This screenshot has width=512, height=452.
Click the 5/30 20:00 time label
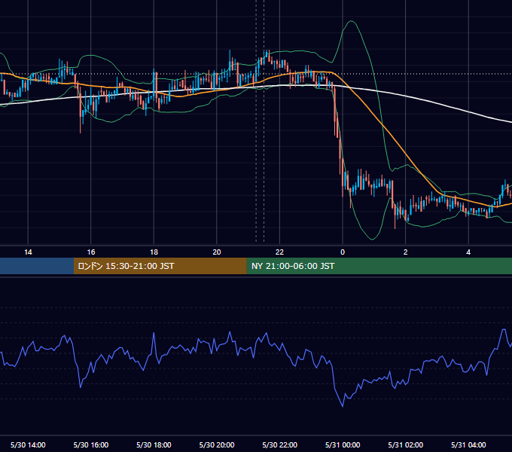(217, 444)
